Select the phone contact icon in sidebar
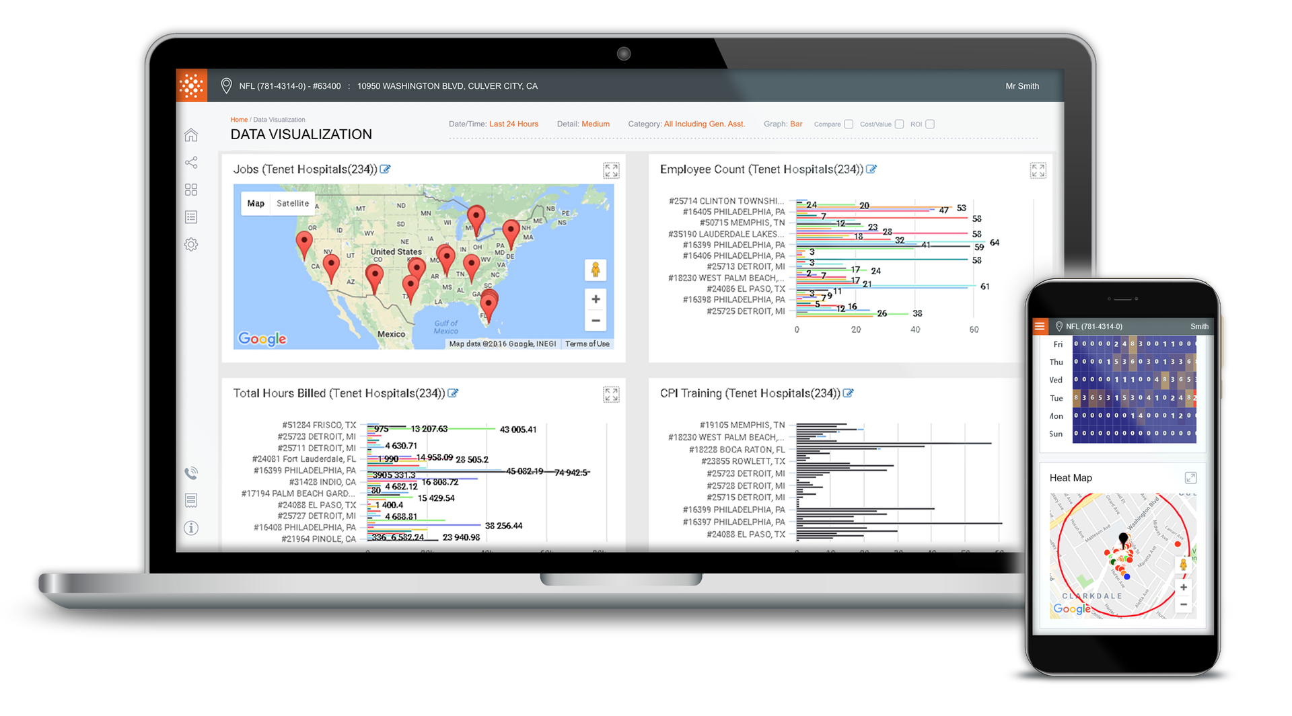1292x716 pixels. tap(191, 473)
